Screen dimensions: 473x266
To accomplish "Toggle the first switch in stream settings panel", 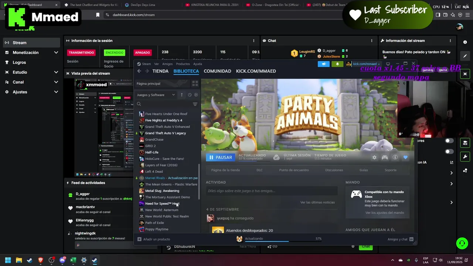I will [449, 141].
